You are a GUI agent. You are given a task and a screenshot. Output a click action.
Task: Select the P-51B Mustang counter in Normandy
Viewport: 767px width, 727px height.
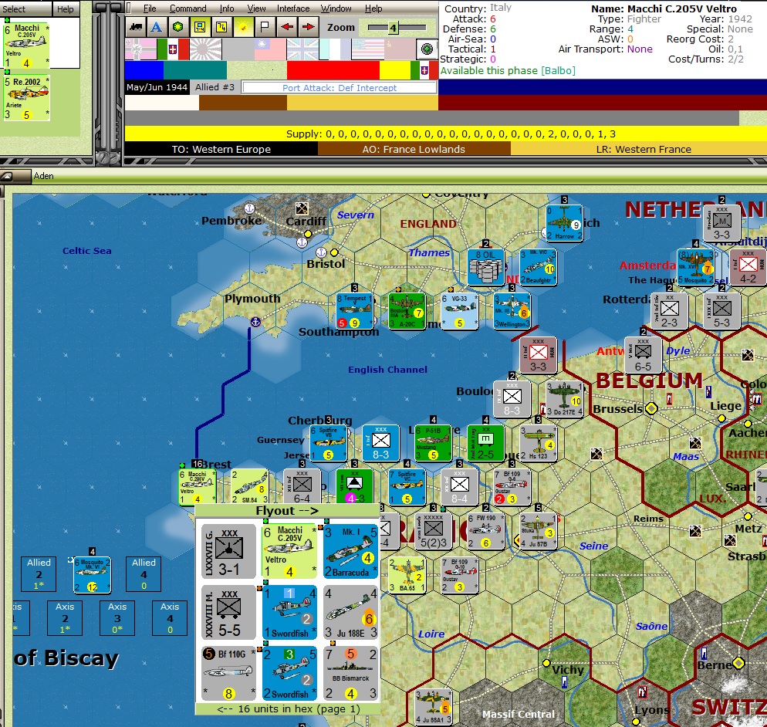[433, 443]
